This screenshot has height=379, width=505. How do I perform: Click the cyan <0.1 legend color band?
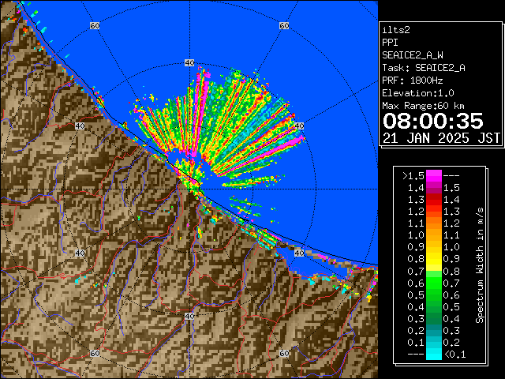pos(434,354)
